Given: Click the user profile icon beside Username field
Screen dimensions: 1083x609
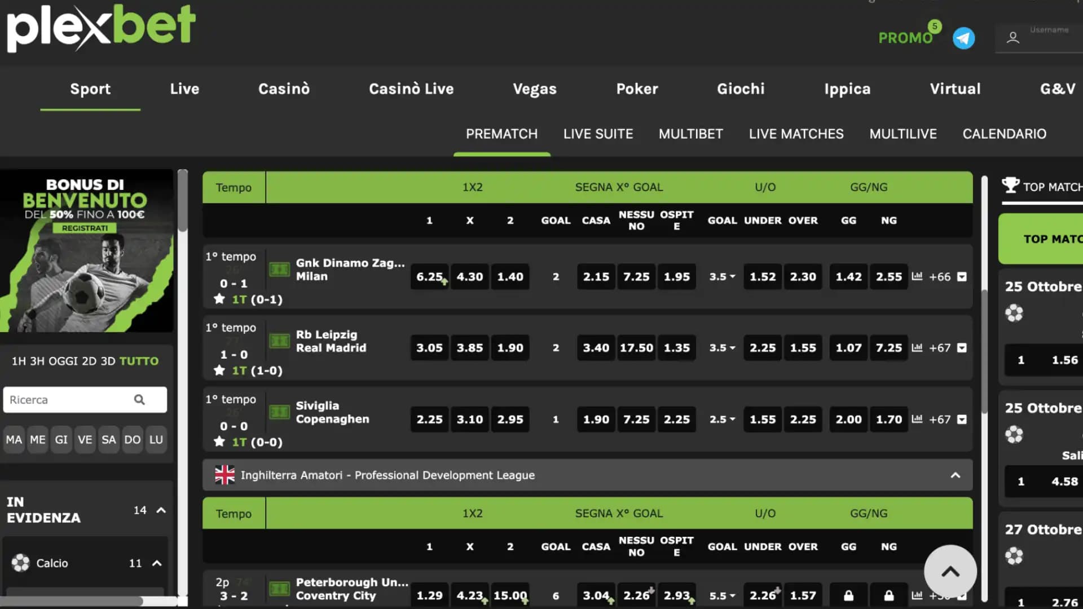Looking at the screenshot, I should pos(1012,38).
